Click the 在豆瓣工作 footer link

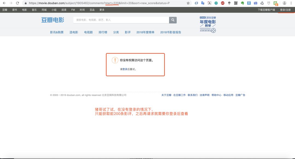[x=179, y=95]
